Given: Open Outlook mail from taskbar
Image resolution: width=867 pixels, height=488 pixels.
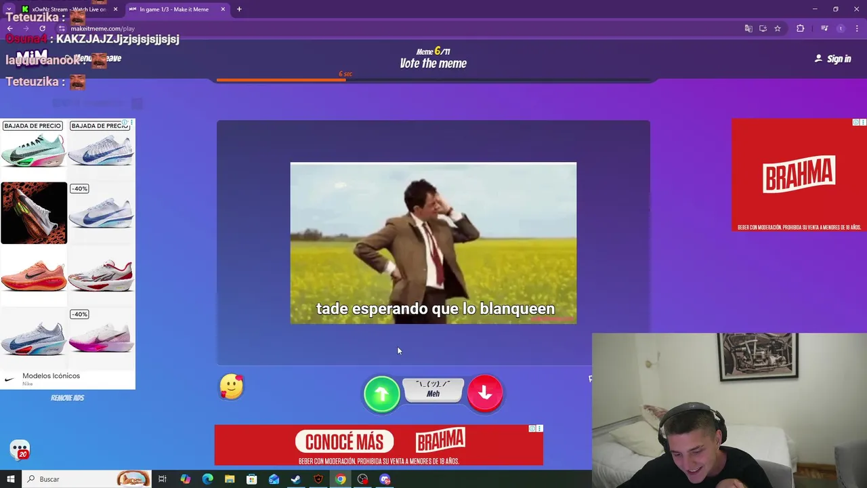Looking at the screenshot, I should tap(274, 479).
